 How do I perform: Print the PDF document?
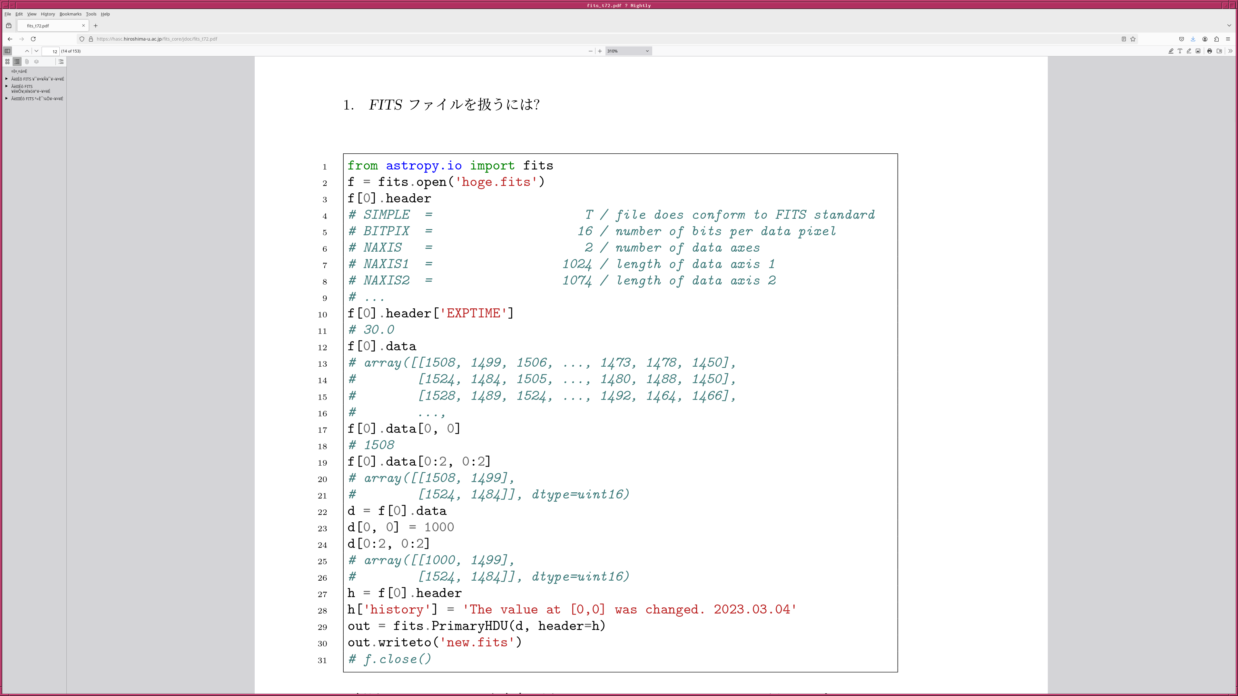(x=1210, y=51)
